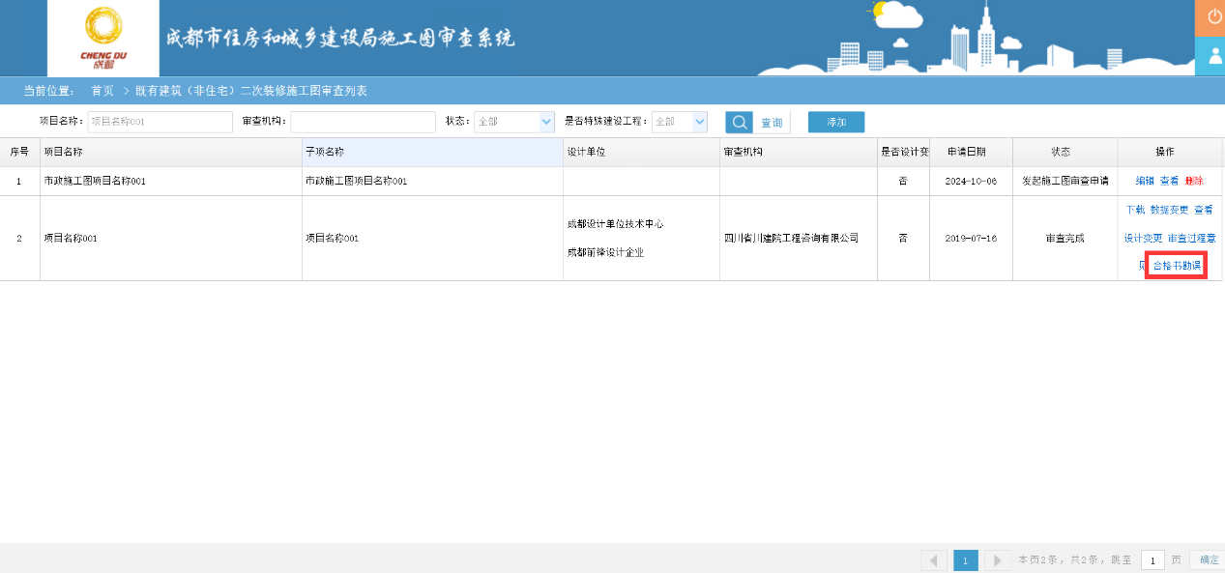Image resolution: width=1225 pixels, height=573 pixels.
Task: Click 合格书勘误 in the highlighted red box
Action: point(1175,266)
